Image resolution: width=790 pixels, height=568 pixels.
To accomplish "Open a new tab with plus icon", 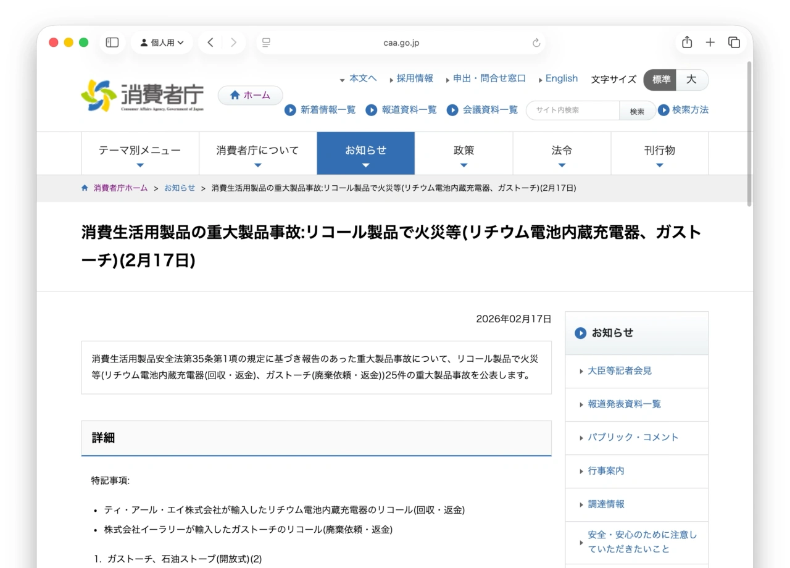I will pyautogui.click(x=710, y=43).
